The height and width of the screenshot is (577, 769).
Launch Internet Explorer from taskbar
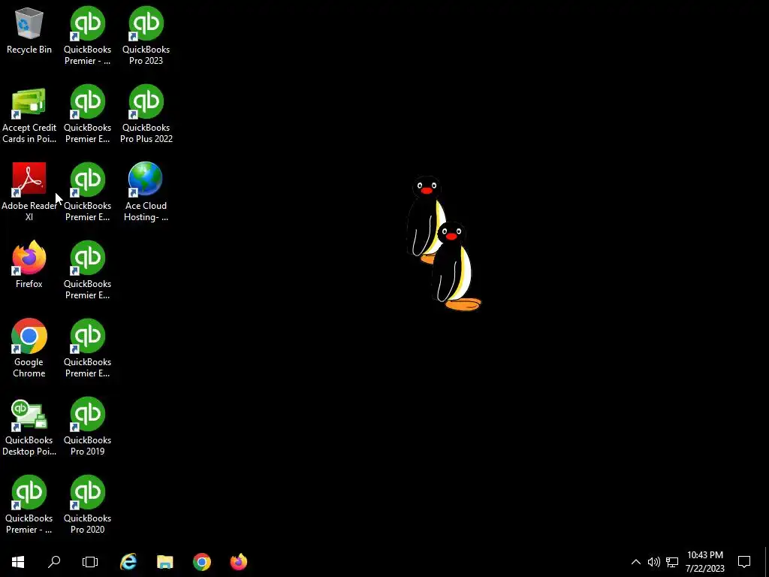tap(128, 562)
